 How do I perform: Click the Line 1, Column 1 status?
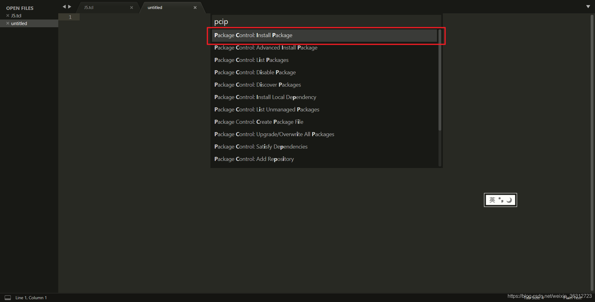tap(31, 298)
